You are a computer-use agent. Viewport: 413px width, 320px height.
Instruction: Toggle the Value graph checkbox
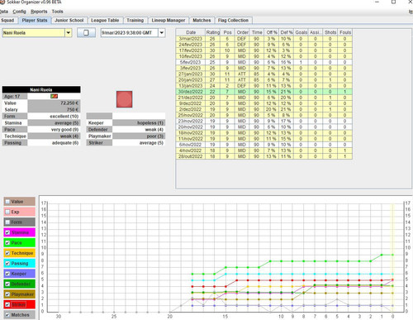[7, 202]
